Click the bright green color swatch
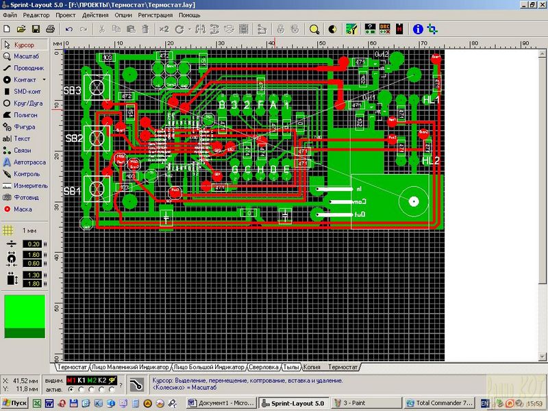Viewport: 548px width, 411px height. pos(25,312)
